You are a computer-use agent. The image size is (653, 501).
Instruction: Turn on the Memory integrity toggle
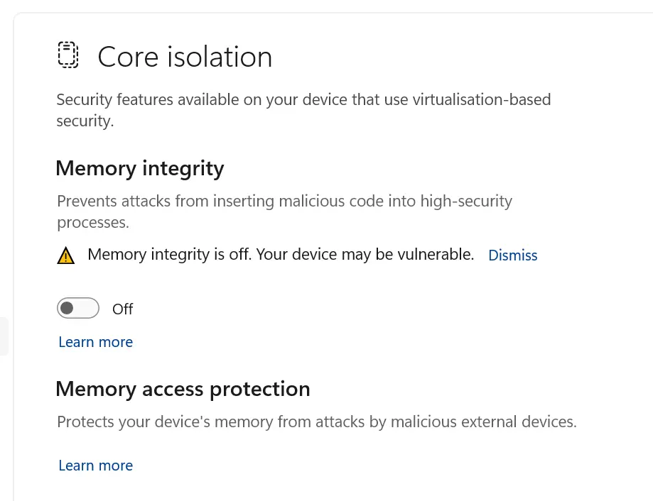(78, 308)
